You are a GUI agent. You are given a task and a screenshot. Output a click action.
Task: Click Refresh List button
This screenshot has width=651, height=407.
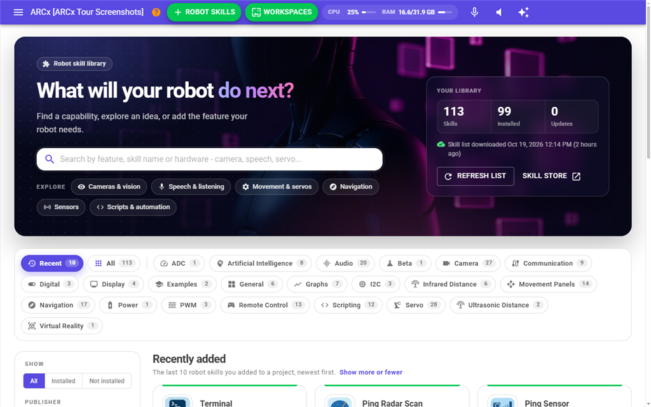point(476,176)
